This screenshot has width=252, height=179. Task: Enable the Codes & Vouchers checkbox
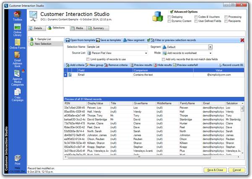click(x=196, y=17)
